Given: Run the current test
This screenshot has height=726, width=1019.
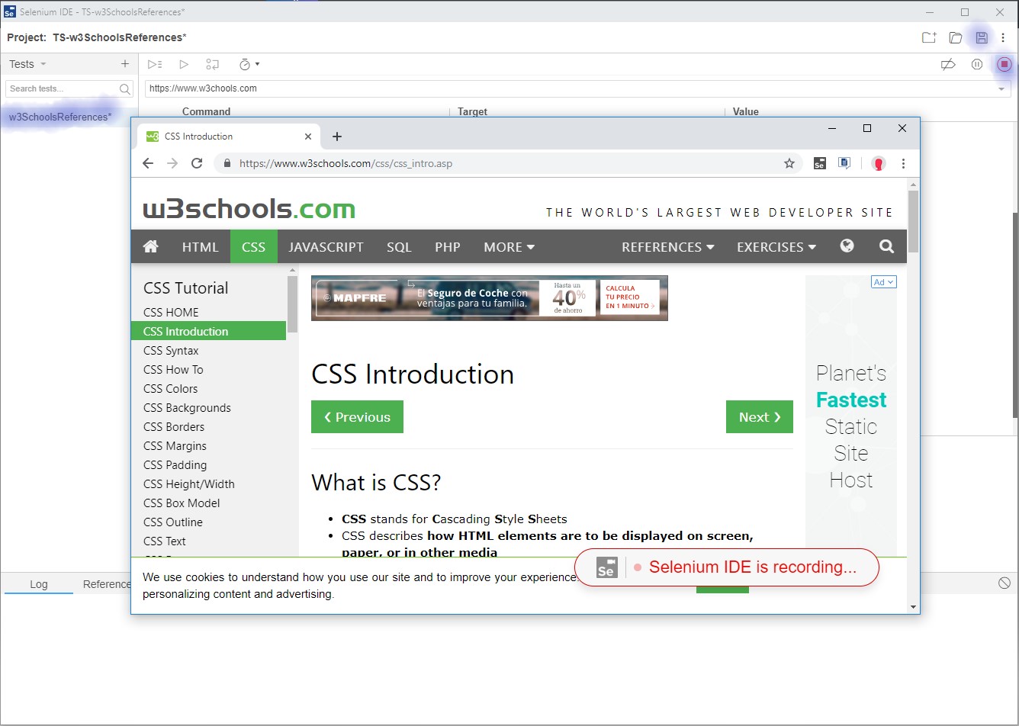Looking at the screenshot, I should (184, 65).
